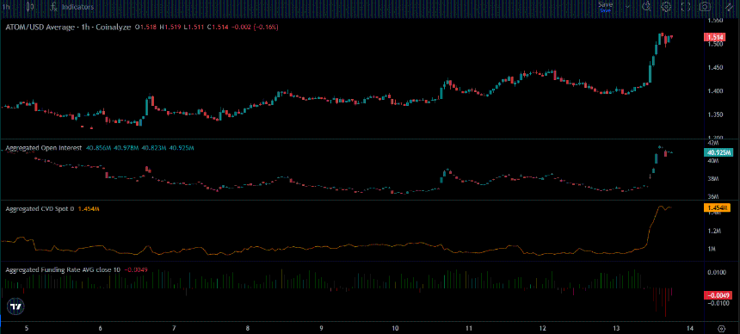Click date 10 on the time axis

tap(395, 328)
